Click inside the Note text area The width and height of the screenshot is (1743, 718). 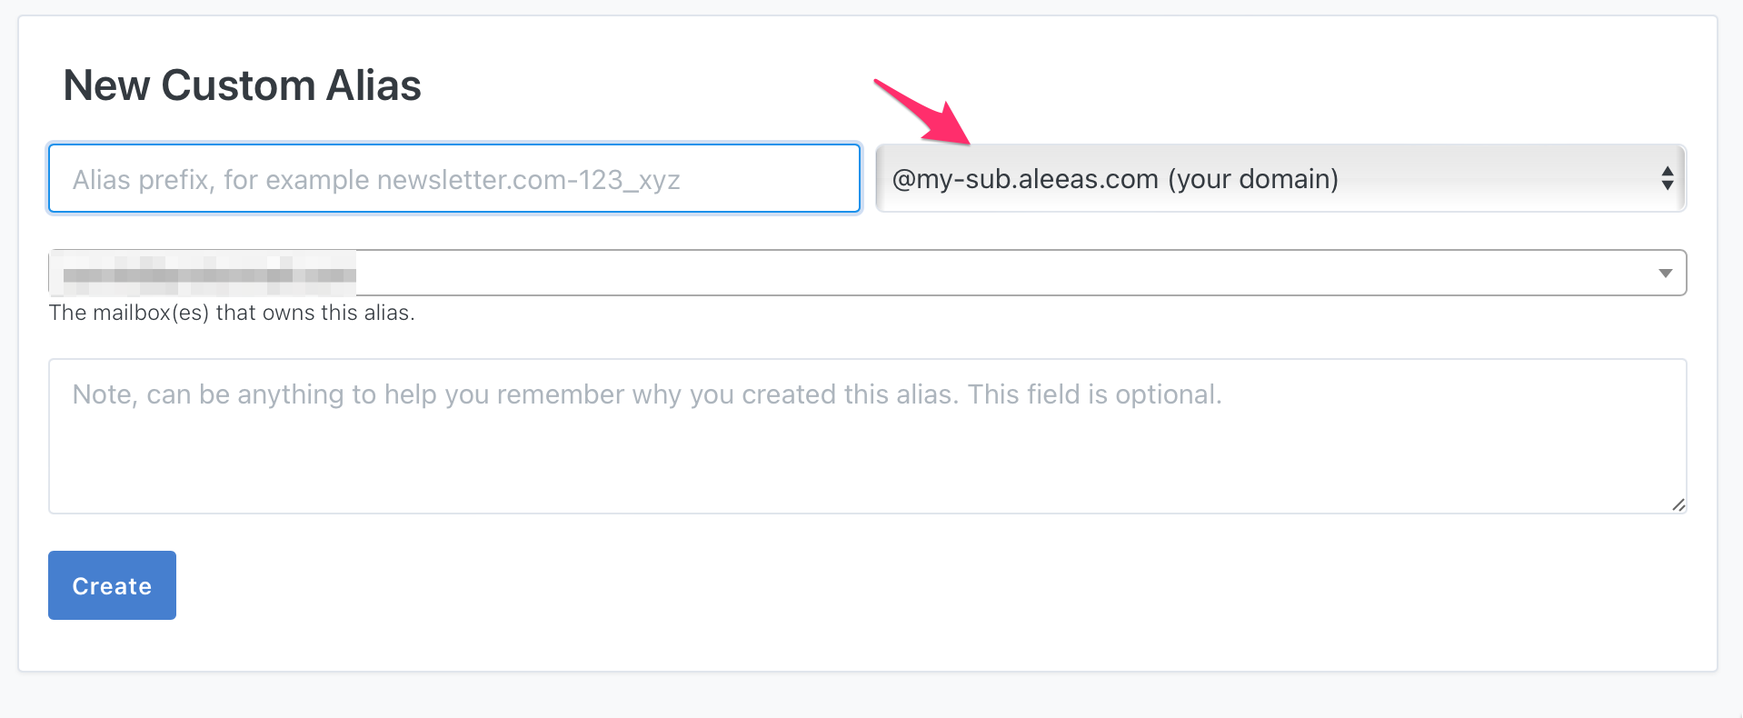[x=867, y=436]
